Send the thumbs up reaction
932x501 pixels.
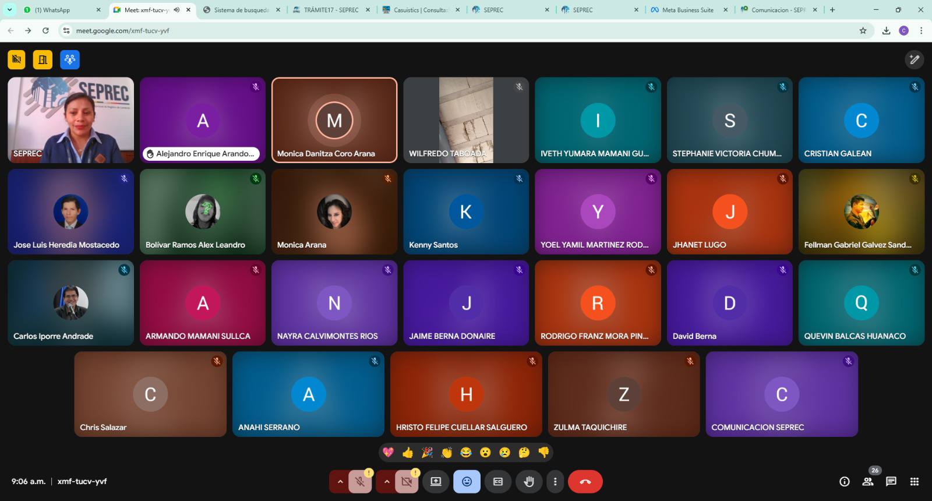(408, 453)
